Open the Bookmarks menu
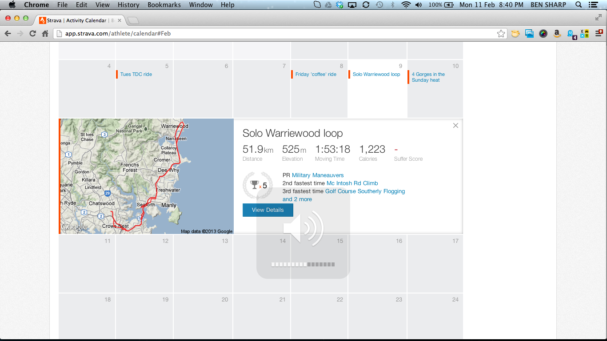The width and height of the screenshot is (607, 341). point(164,5)
